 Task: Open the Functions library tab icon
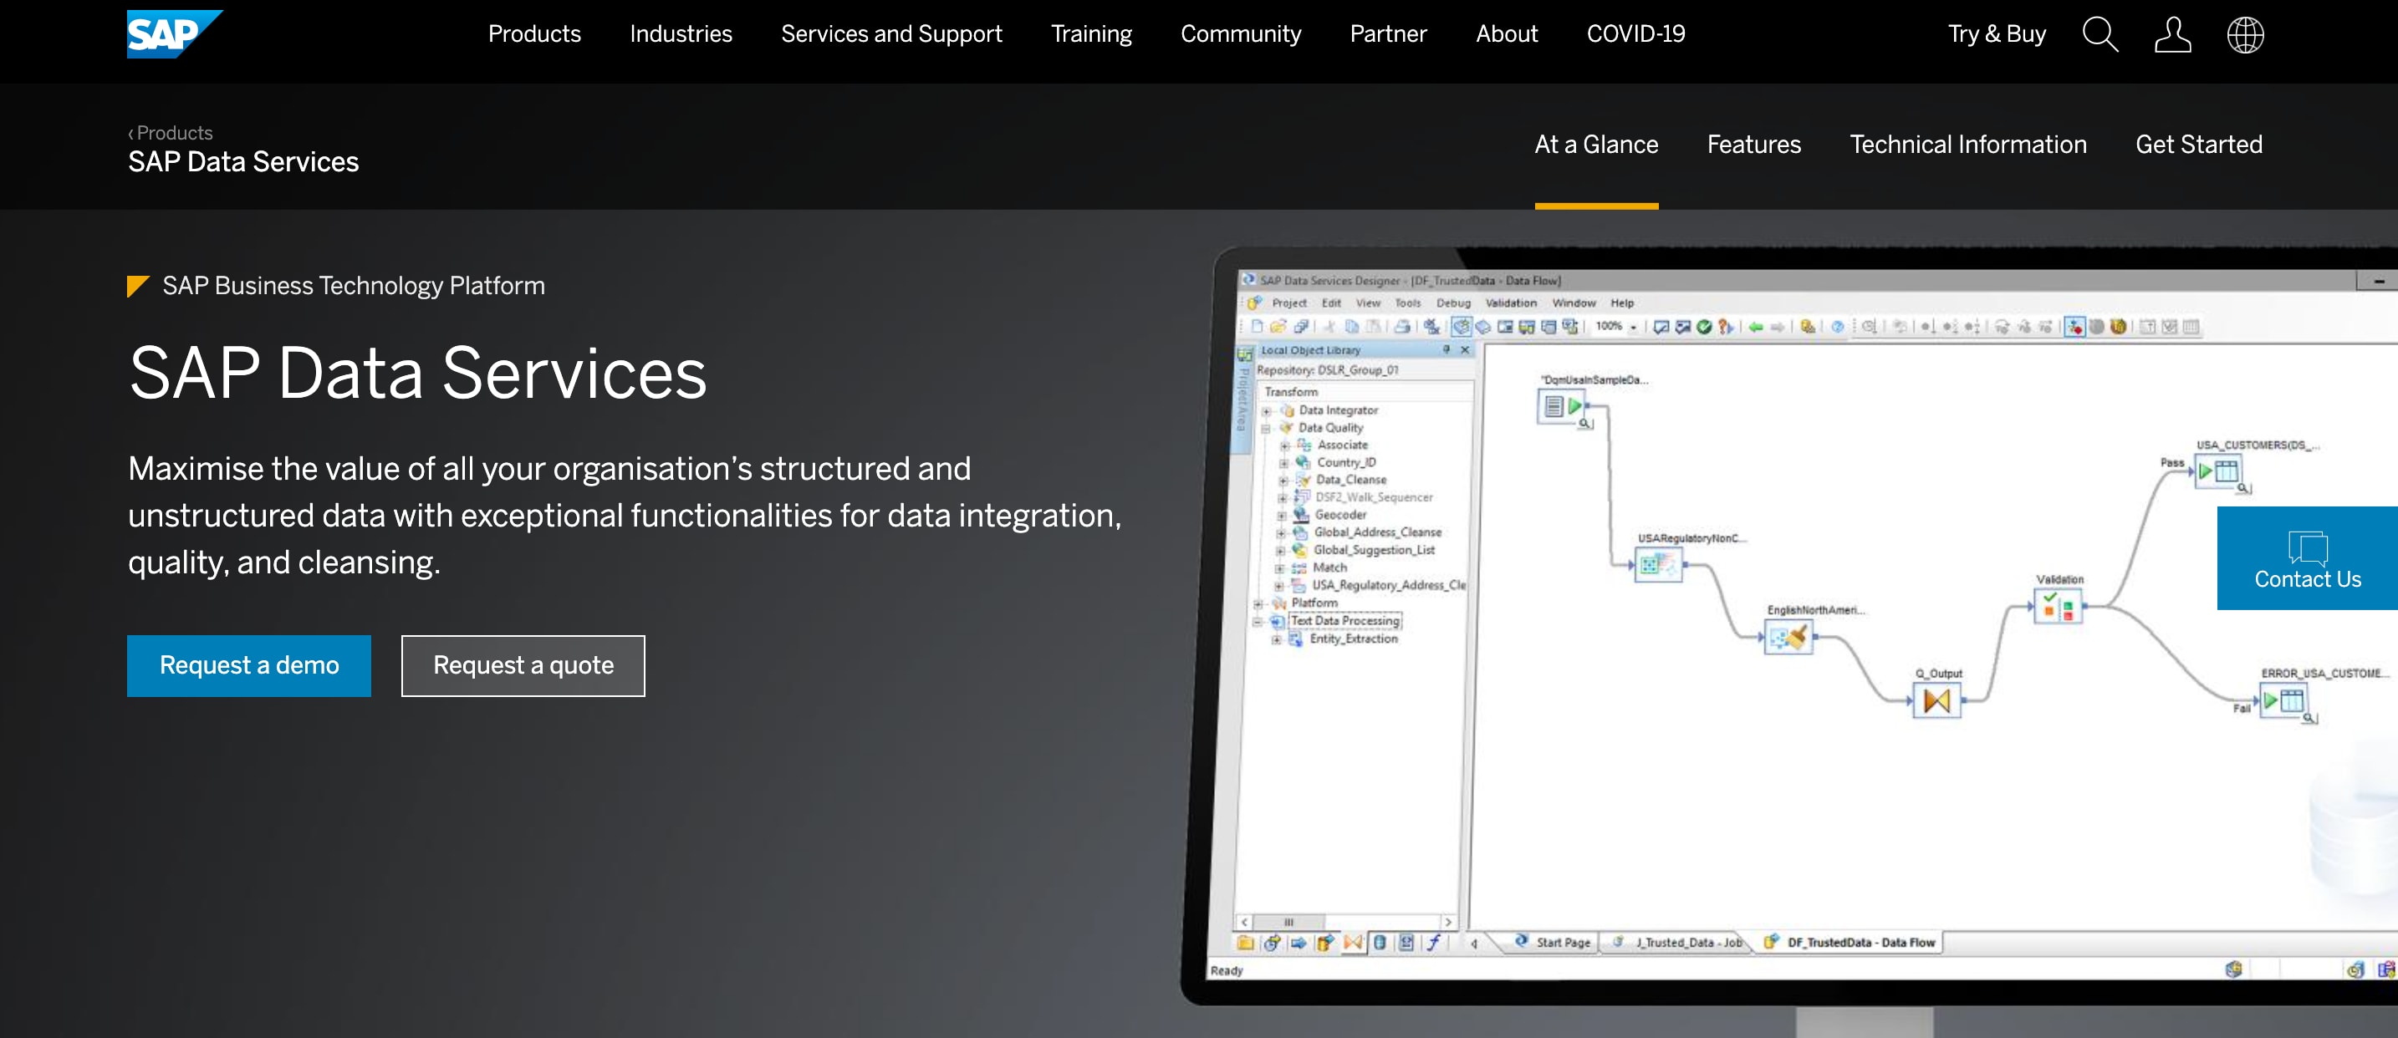coord(1434,942)
